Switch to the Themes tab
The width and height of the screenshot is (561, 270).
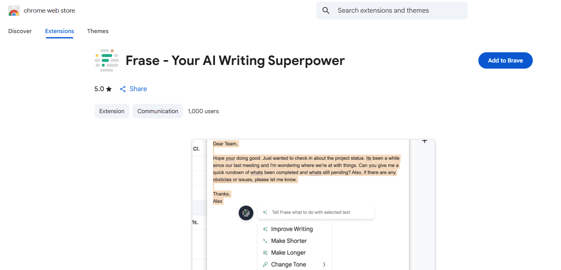point(98,31)
